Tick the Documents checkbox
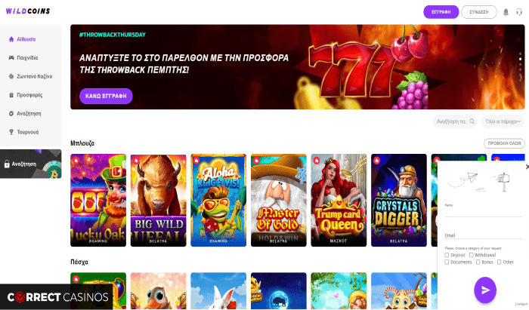Screen dimensions: 529x310 coord(447,262)
